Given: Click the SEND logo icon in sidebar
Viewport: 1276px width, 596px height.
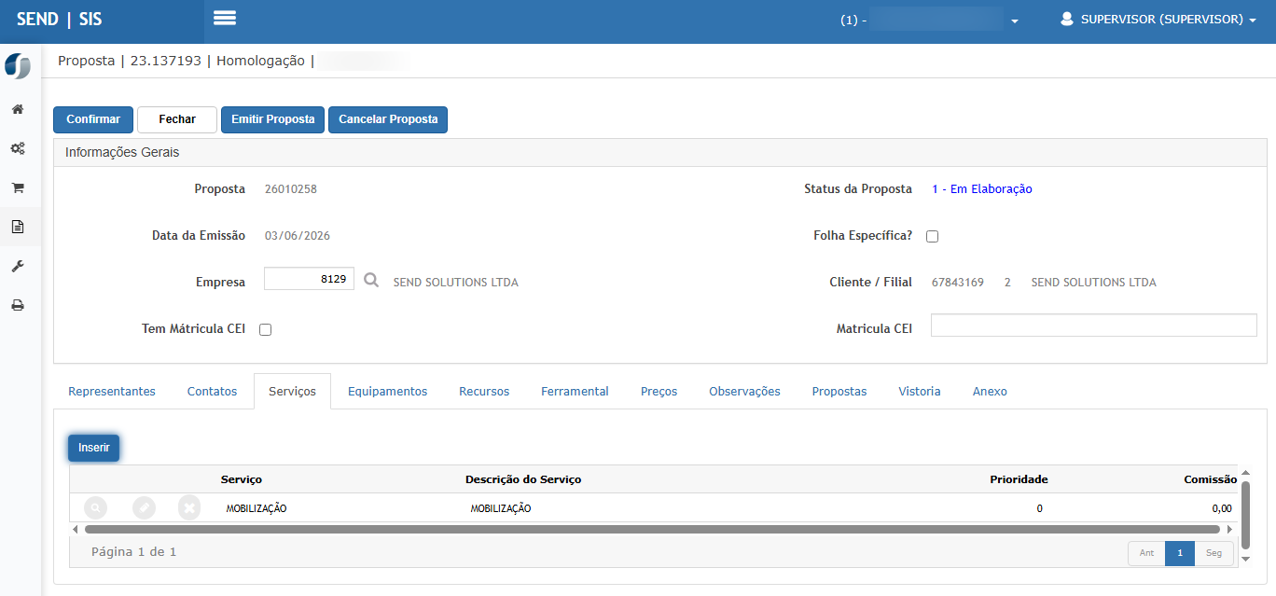Looking at the screenshot, I should point(18,66).
